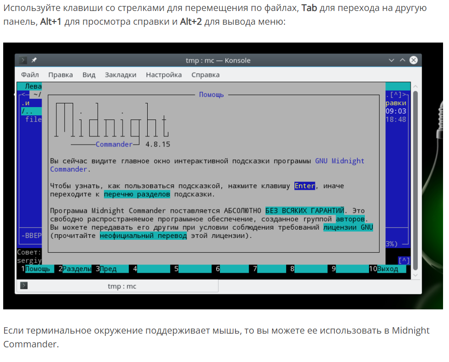Click the Commander link in the logo
The width and height of the screenshot is (449, 362).
[114, 145]
